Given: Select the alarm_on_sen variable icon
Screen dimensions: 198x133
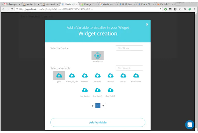Looking at the screenshot, I should (72, 76).
